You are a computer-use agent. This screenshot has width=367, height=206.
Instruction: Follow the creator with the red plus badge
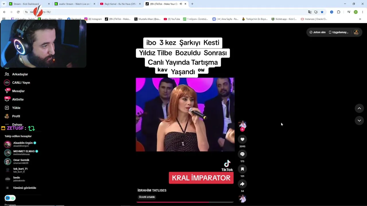pos(242,129)
